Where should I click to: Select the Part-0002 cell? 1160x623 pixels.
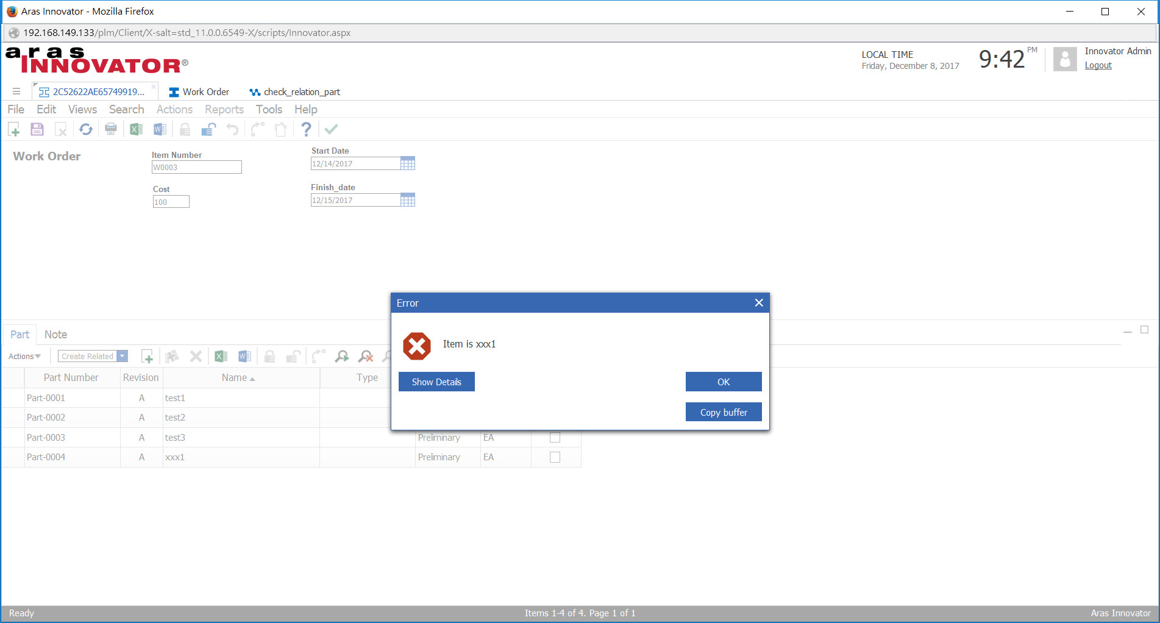72,418
